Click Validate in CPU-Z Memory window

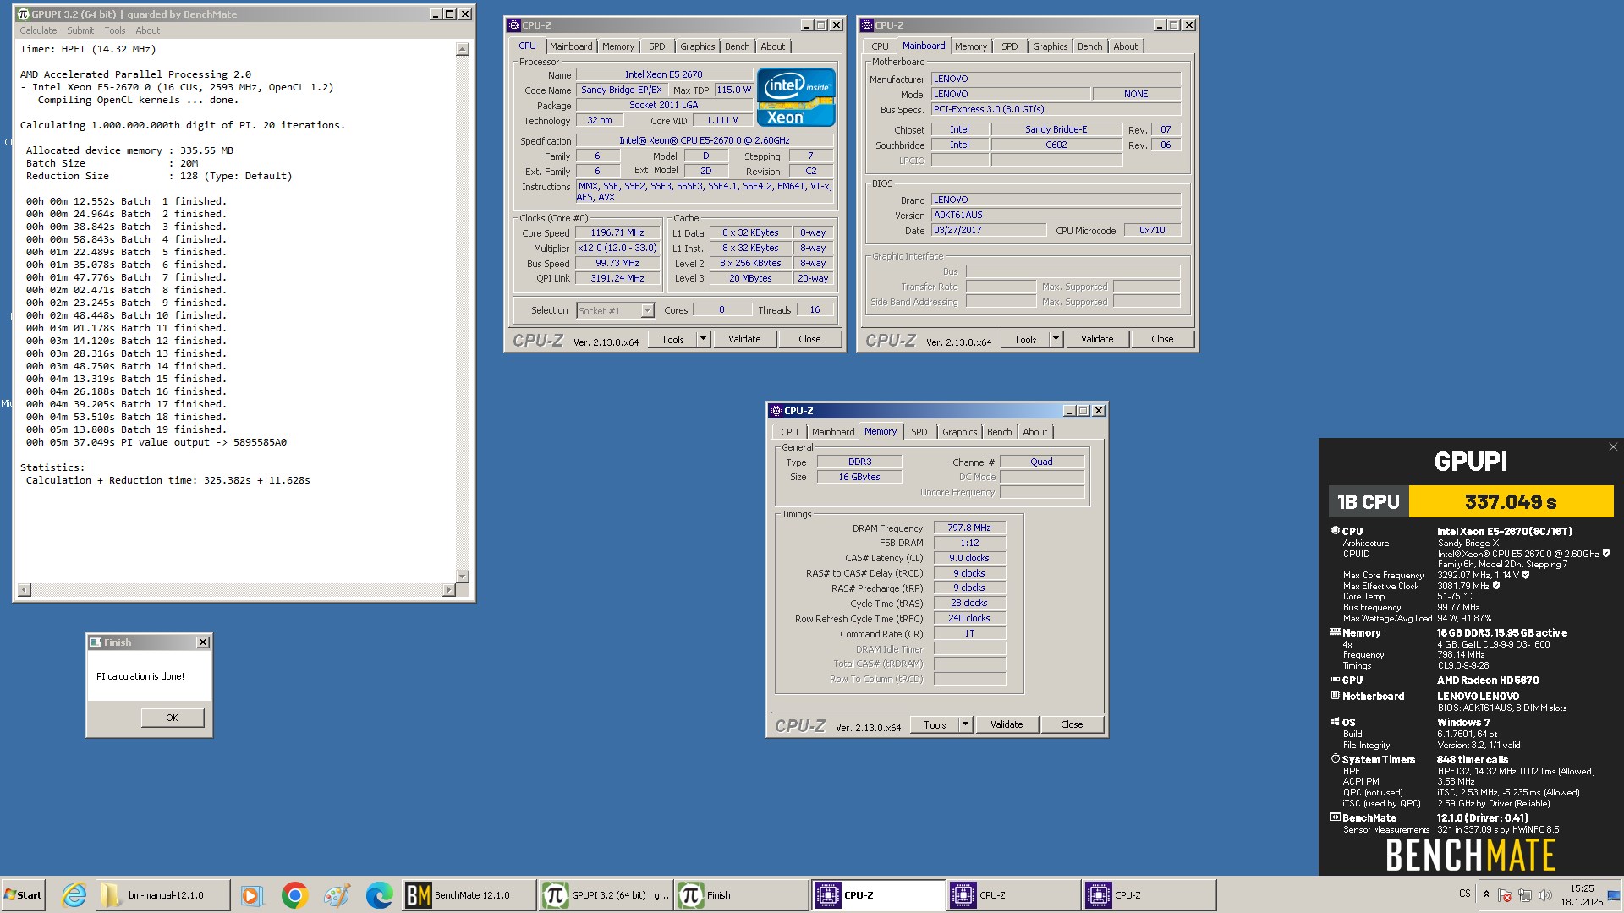click(x=1007, y=724)
